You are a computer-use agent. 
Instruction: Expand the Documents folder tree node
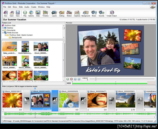3,30
